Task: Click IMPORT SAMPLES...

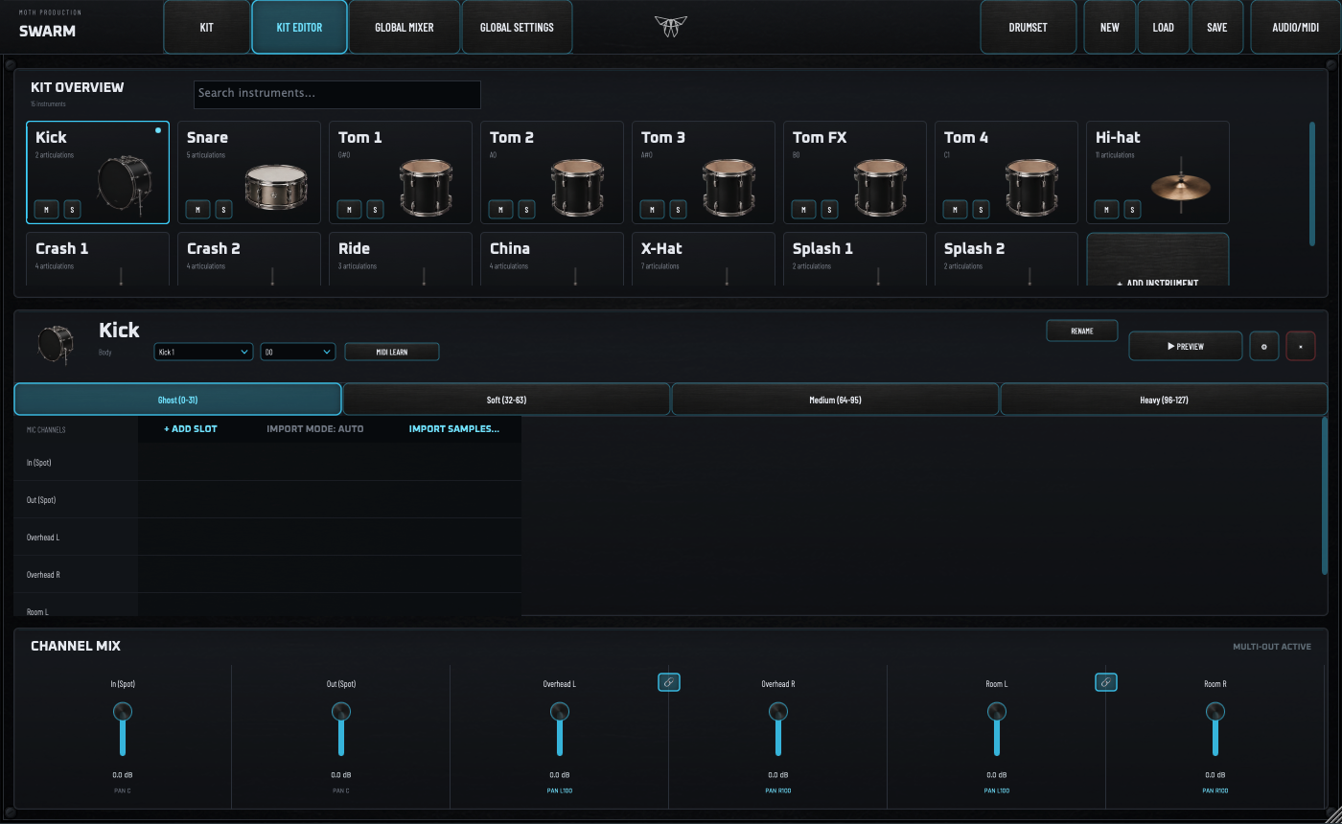Action: point(454,429)
